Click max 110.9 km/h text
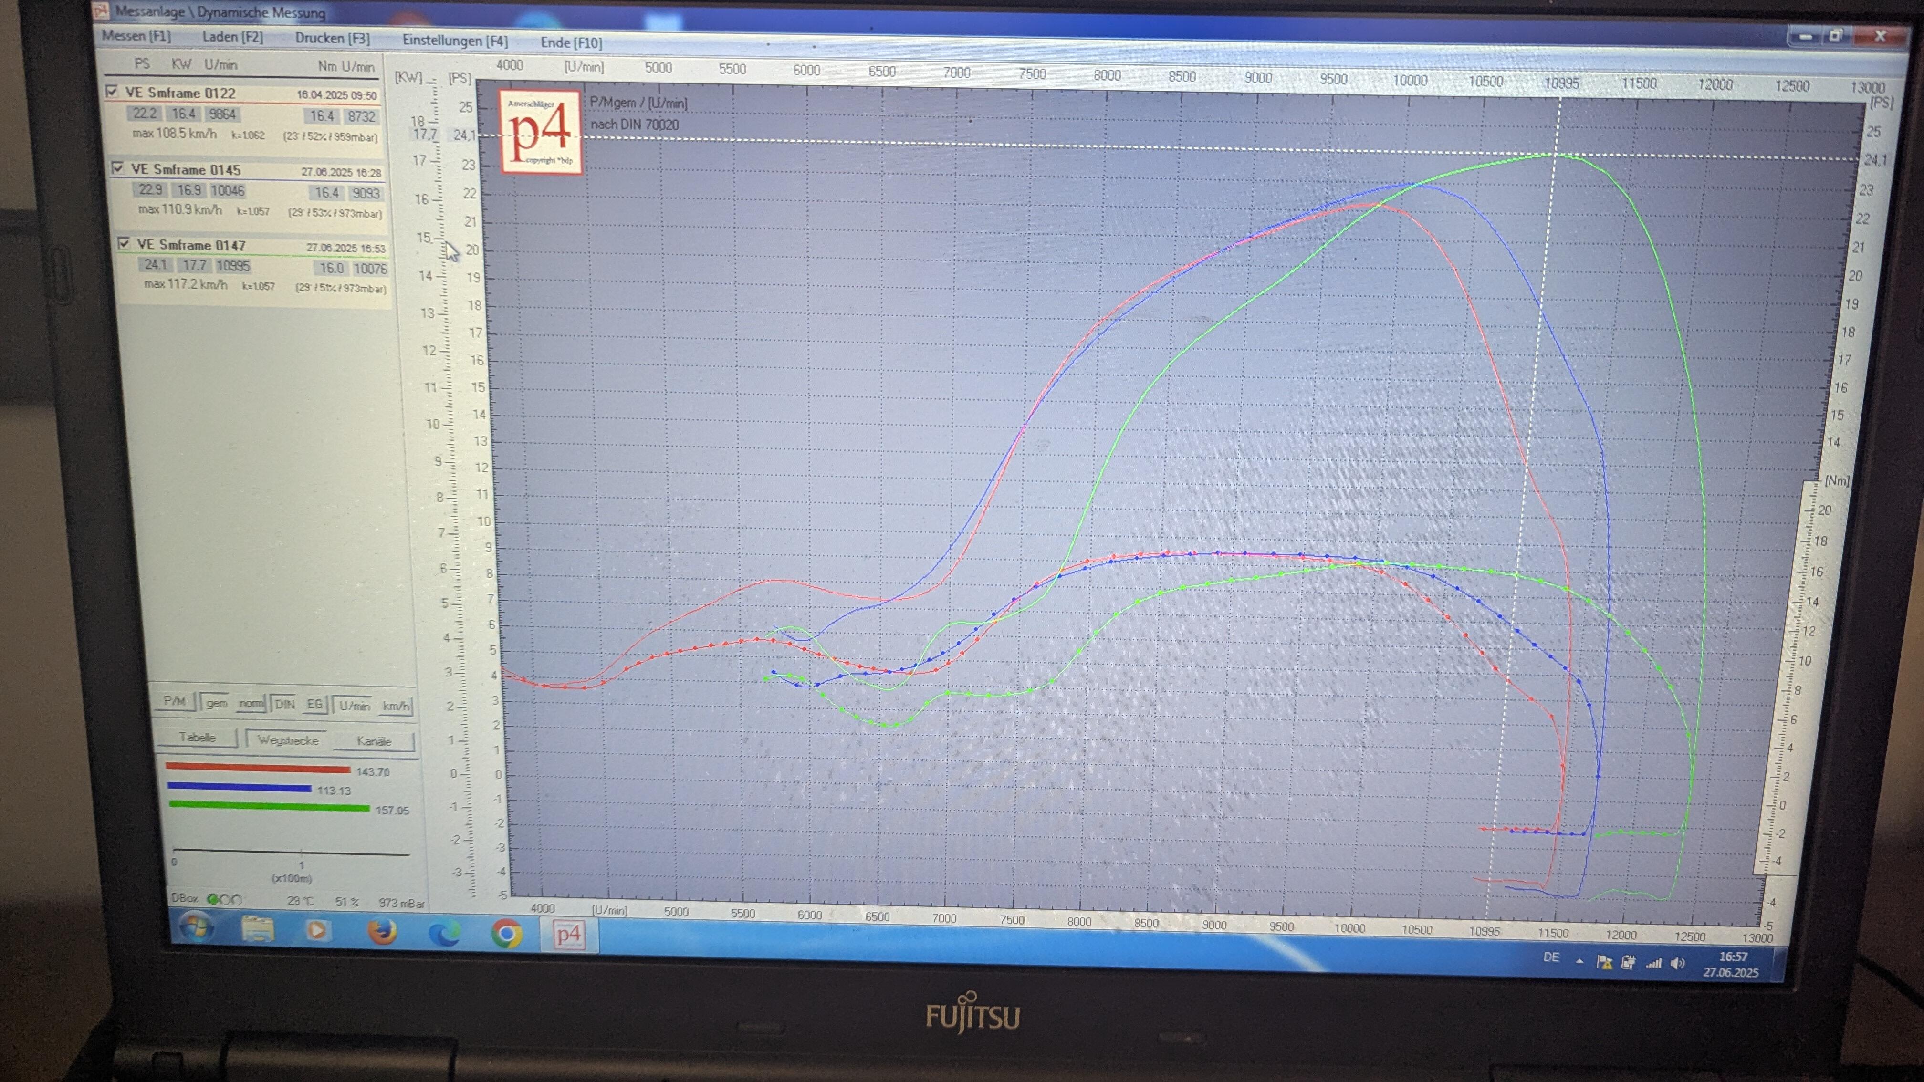Viewport: 1924px width, 1082px height. pyautogui.click(x=180, y=209)
